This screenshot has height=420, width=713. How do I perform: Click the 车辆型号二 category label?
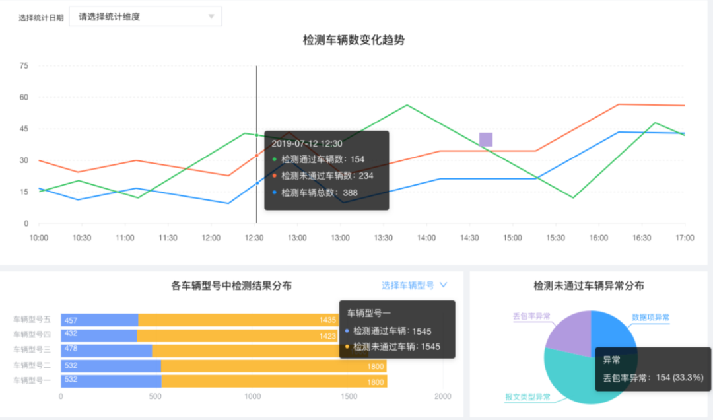pos(31,365)
